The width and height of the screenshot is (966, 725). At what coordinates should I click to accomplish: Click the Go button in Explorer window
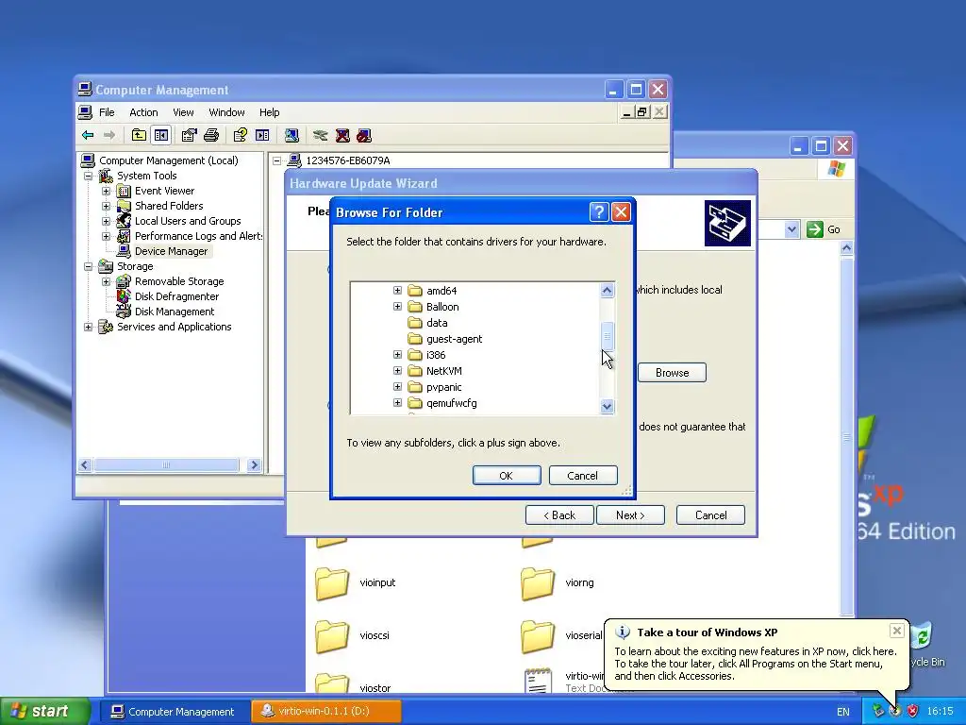pos(824,229)
